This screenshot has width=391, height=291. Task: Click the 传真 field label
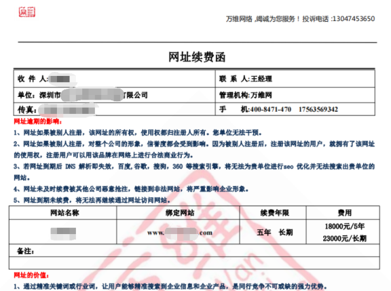(27, 109)
